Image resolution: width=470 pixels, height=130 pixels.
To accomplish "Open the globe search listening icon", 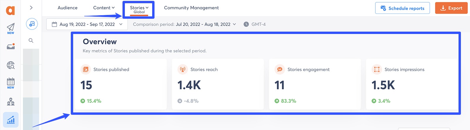I will click(11, 65).
